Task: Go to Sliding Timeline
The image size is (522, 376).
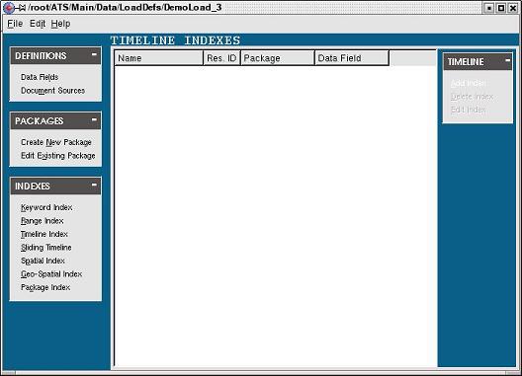Action: pos(46,248)
